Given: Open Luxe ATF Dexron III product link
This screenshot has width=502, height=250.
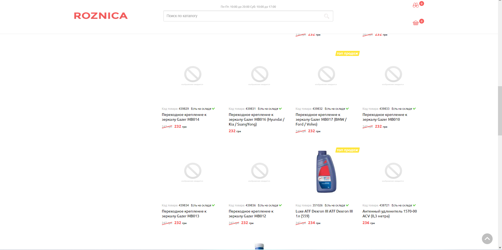Looking at the screenshot, I should pos(324,214).
